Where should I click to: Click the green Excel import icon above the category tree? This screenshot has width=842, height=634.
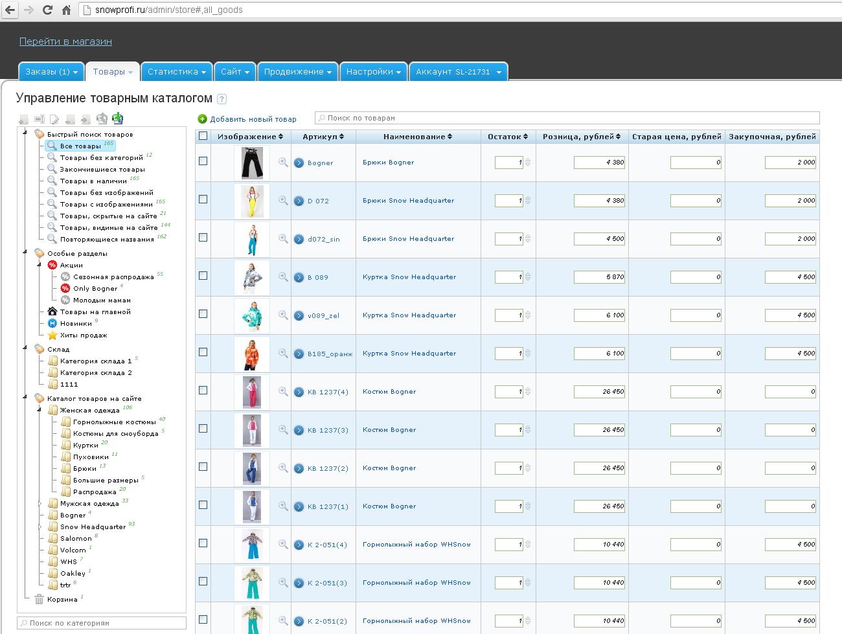(x=117, y=119)
